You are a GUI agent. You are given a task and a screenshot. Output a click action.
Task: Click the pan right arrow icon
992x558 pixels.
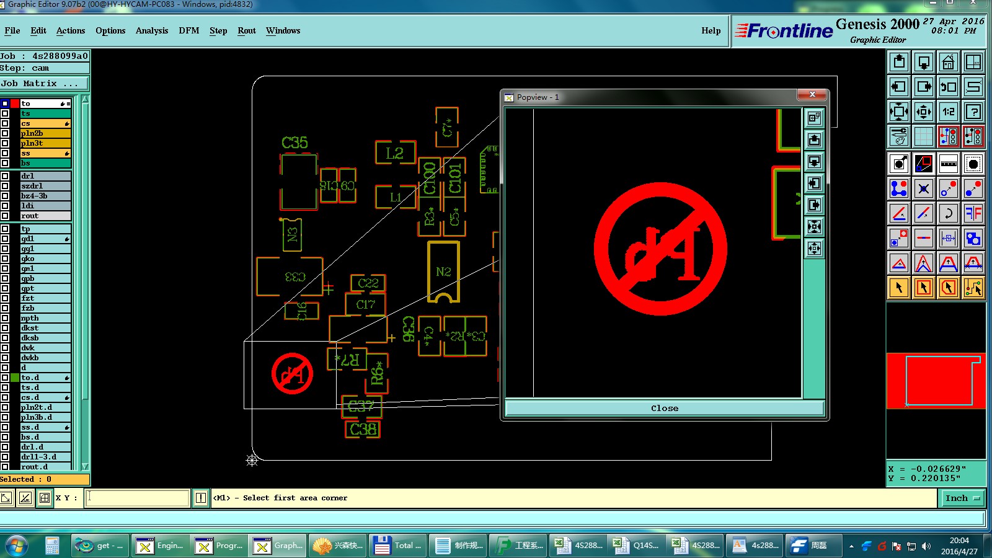924,87
